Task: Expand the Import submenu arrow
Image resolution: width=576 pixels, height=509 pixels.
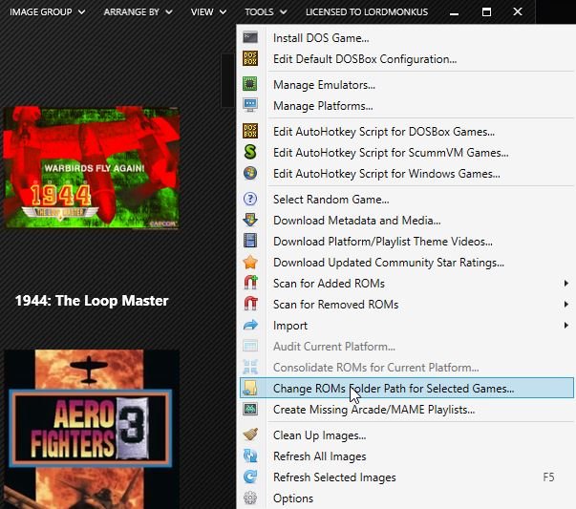Action: pos(566,326)
